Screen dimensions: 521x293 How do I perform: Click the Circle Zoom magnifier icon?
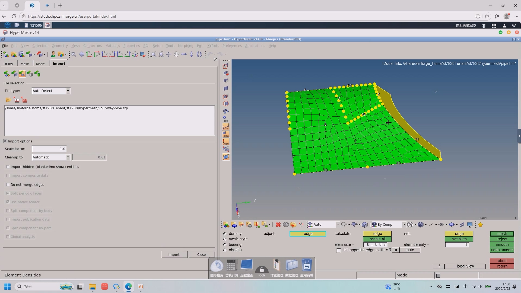click(161, 55)
